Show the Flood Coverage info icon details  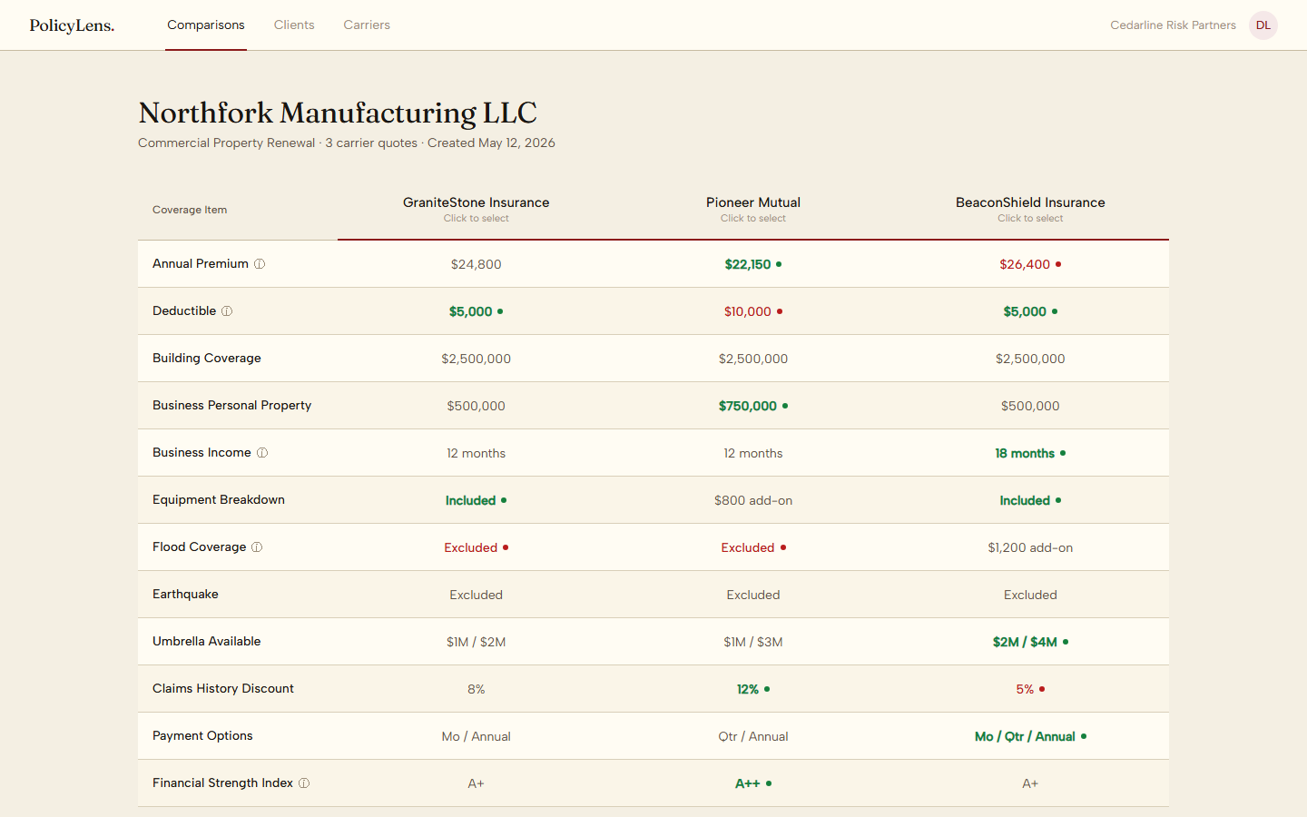257,547
